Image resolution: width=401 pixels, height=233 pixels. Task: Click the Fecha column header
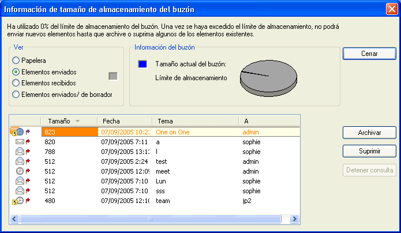pyautogui.click(x=125, y=121)
